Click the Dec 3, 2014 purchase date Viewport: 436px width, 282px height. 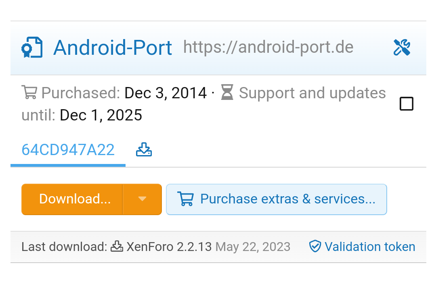tap(166, 93)
